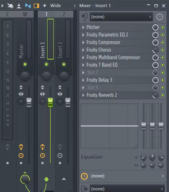Click the multi-touch control hand icon
Image resolution: width=169 pixels, height=192 pixels.
pyautogui.click(x=10, y=6)
